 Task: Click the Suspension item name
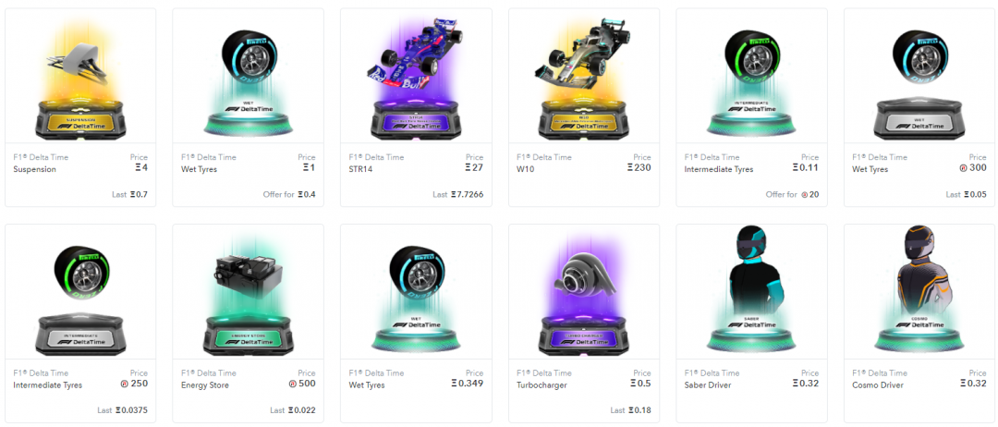pyautogui.click(x=34, y=169)
